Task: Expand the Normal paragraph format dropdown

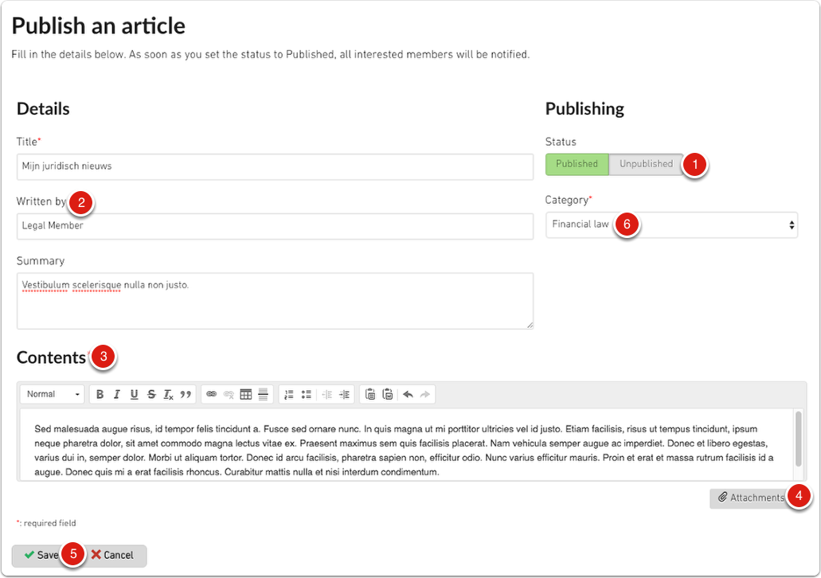Action: pos(53,394)
